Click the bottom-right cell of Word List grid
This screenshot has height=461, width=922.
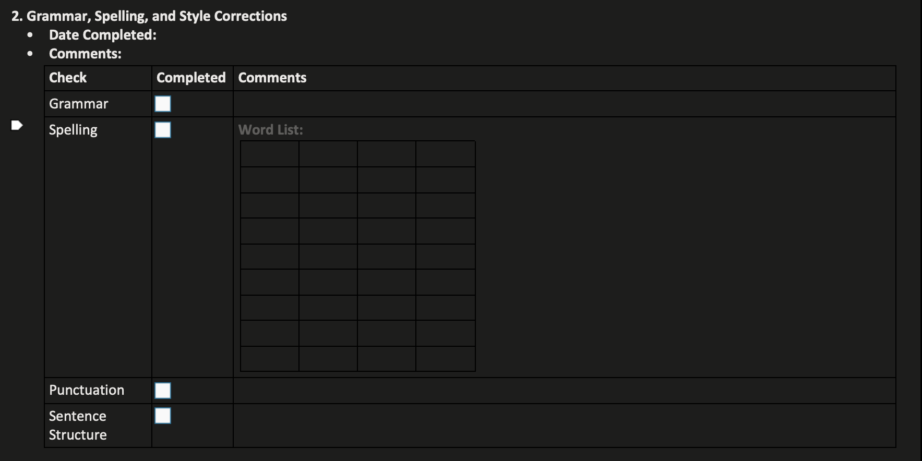tap(446, 359)
